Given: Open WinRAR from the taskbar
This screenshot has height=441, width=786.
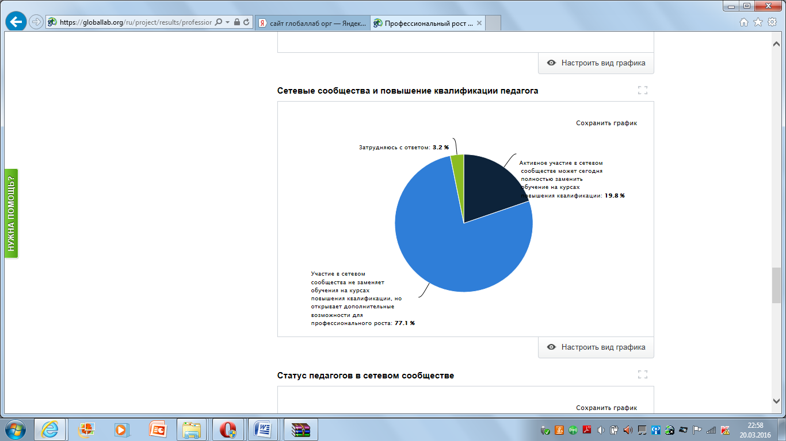Looking at the screenshot, I should 300,430.
